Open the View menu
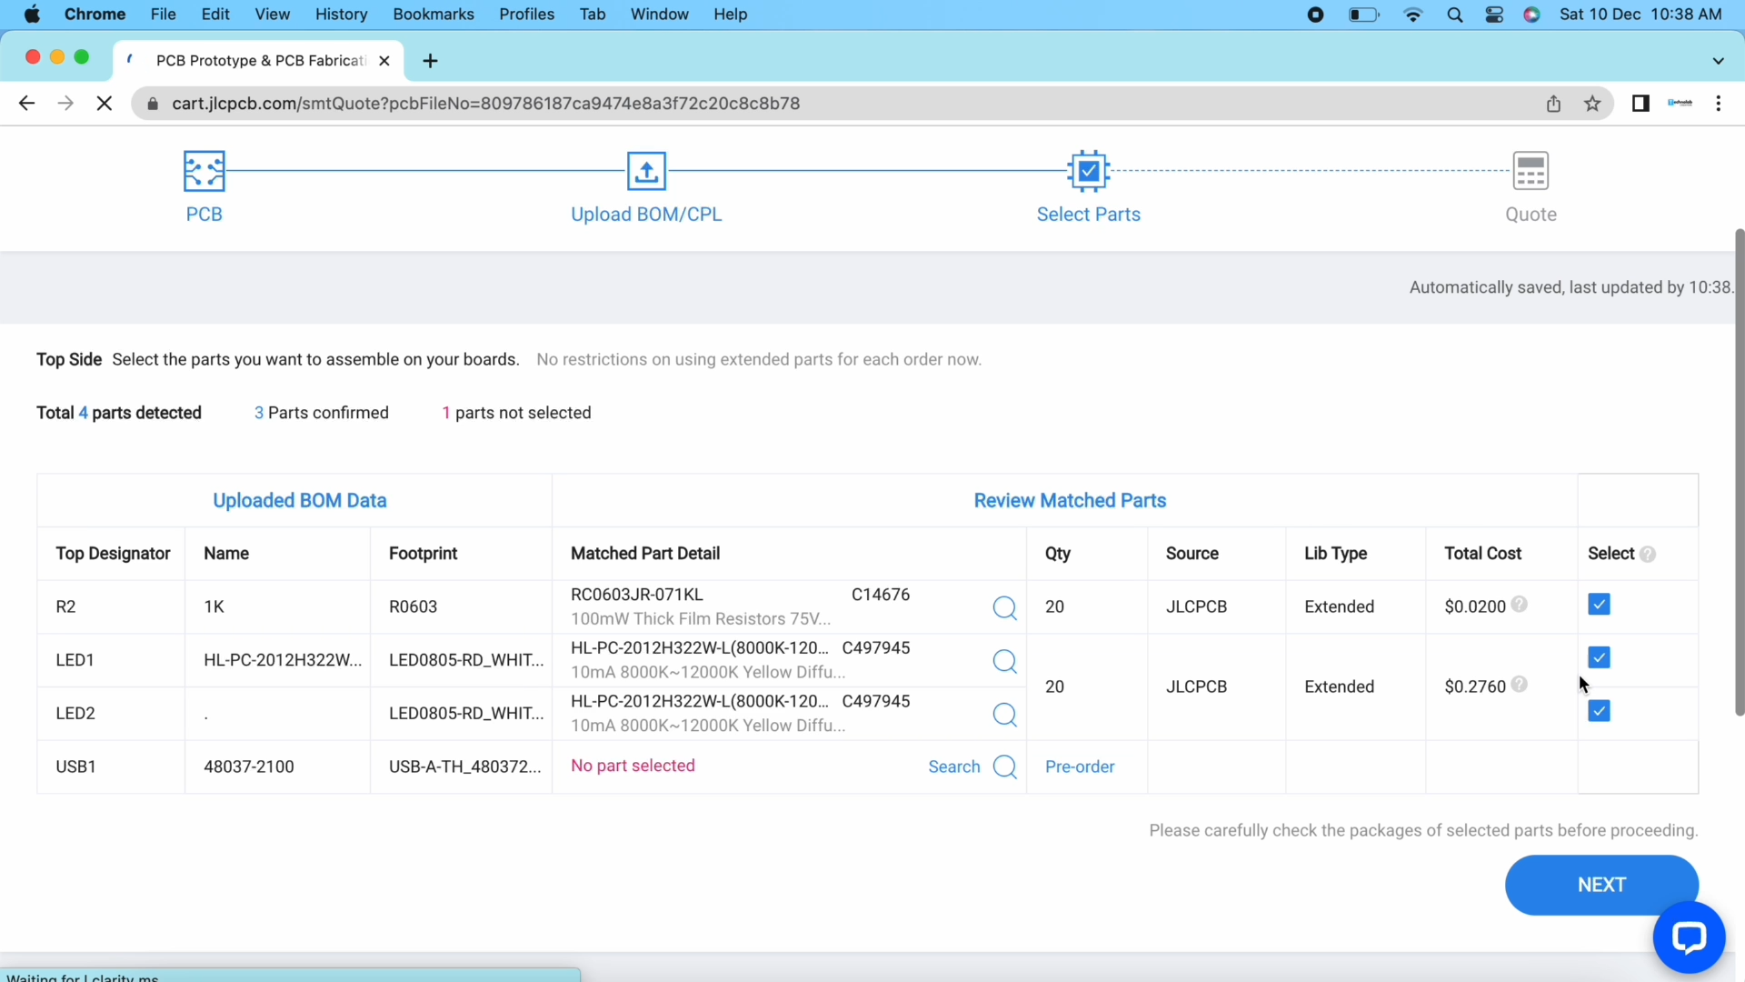This screenshot has width=1745, height=982. [x=273, y=15]
